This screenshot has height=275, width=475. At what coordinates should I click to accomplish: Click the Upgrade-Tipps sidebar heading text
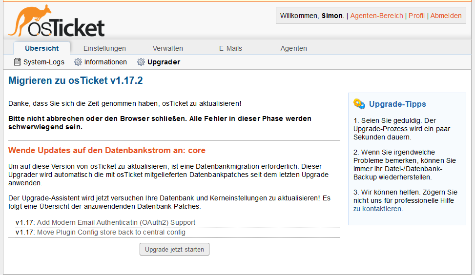pyautogui.click(x=397, y=104)
